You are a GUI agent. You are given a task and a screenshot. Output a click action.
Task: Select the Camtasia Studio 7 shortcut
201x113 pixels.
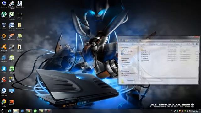point(19,38)
